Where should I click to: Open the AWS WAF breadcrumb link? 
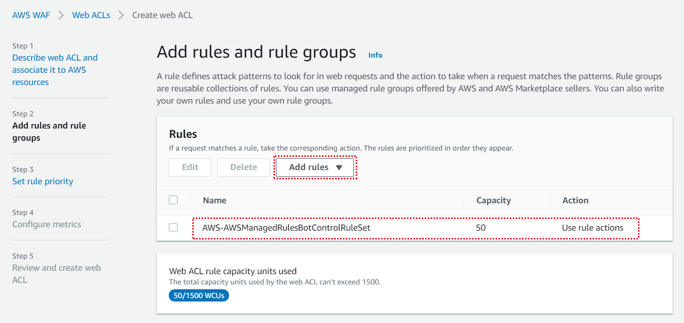coord(31,15)
